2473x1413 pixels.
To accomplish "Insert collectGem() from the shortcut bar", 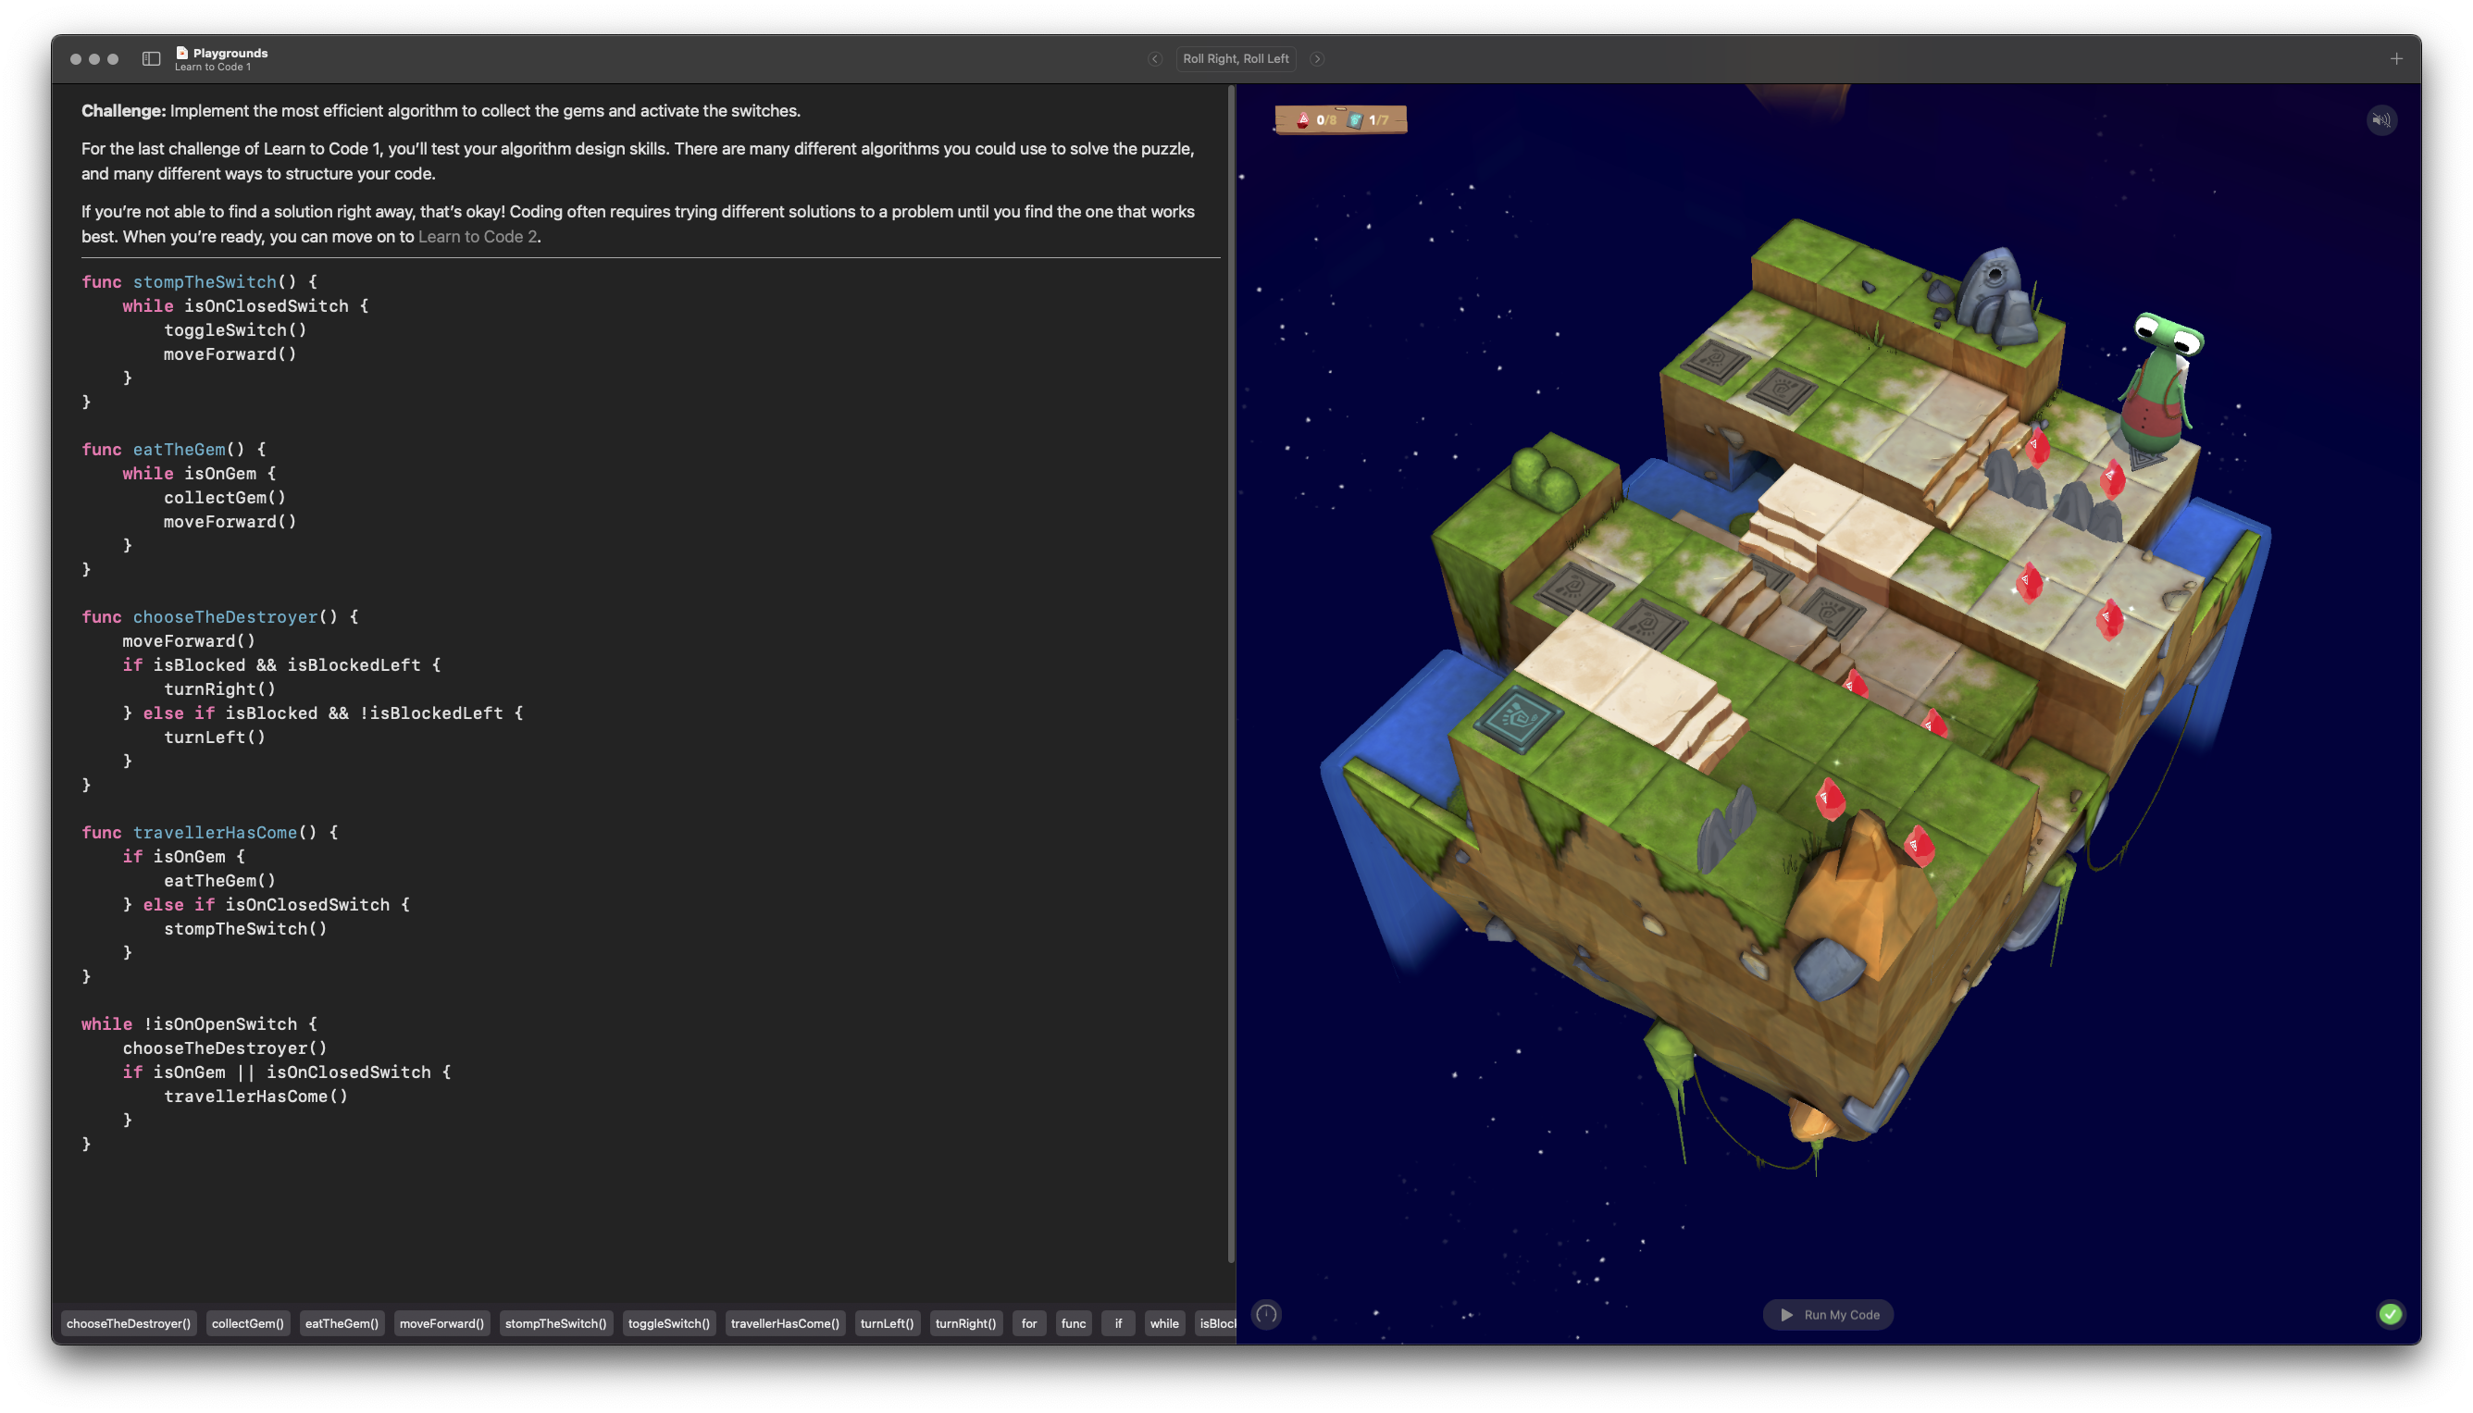I will 247,1322.
